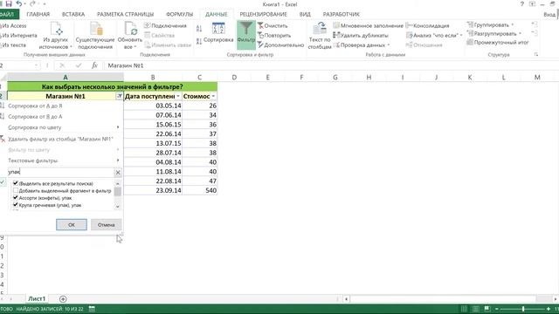Click Удалить дубликаты
The image size is (559, 314).
point(361,35)
